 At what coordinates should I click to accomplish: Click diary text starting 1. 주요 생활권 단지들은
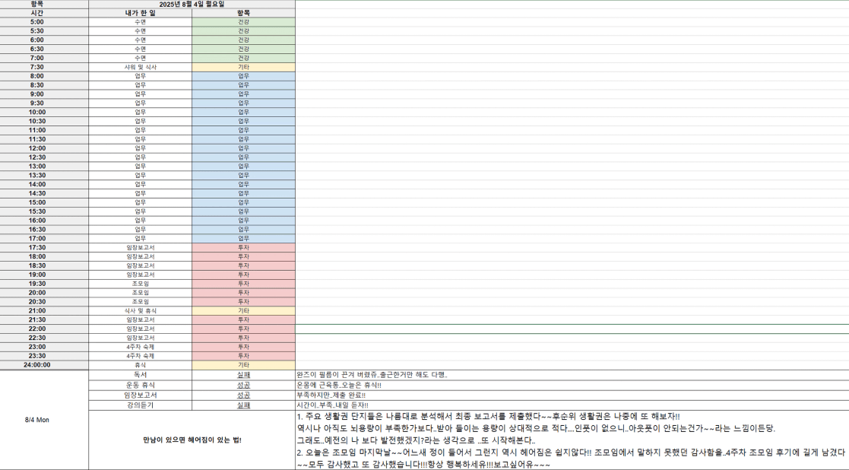pyautogui.click(x=489, y=417)
